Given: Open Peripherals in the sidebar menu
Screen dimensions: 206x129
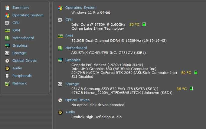Looking at the screenshot, I should 22,76.
